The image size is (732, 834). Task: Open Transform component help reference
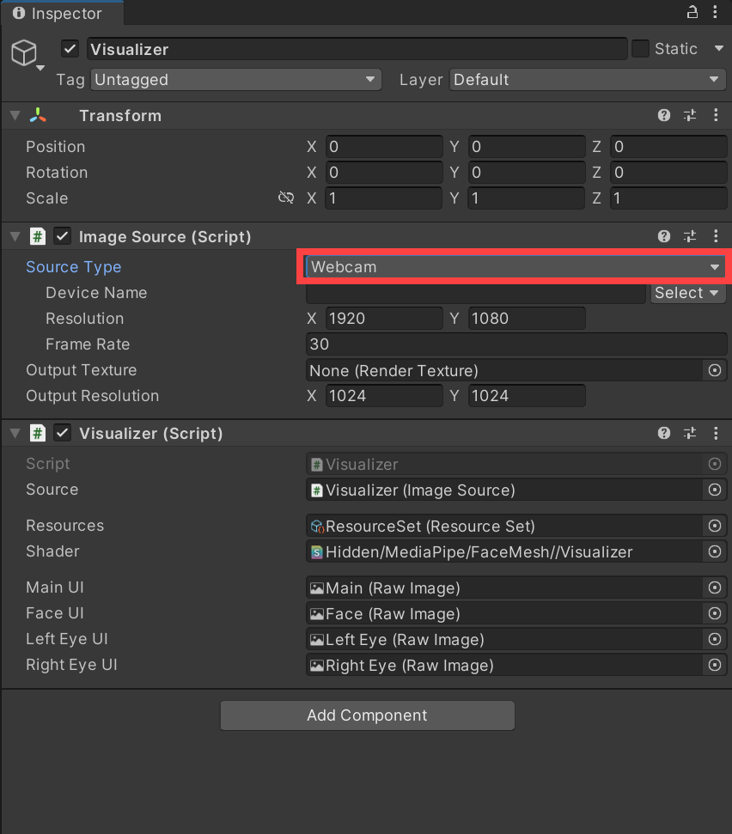(x=664, y=115)
